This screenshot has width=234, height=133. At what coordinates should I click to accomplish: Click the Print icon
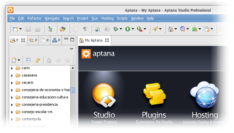[37, 29]
